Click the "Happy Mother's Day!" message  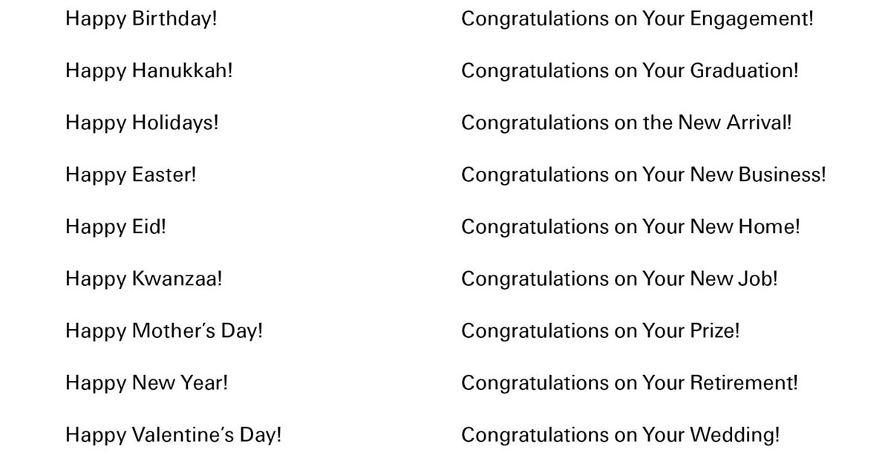pyautogui.click(x=164, y=330)
